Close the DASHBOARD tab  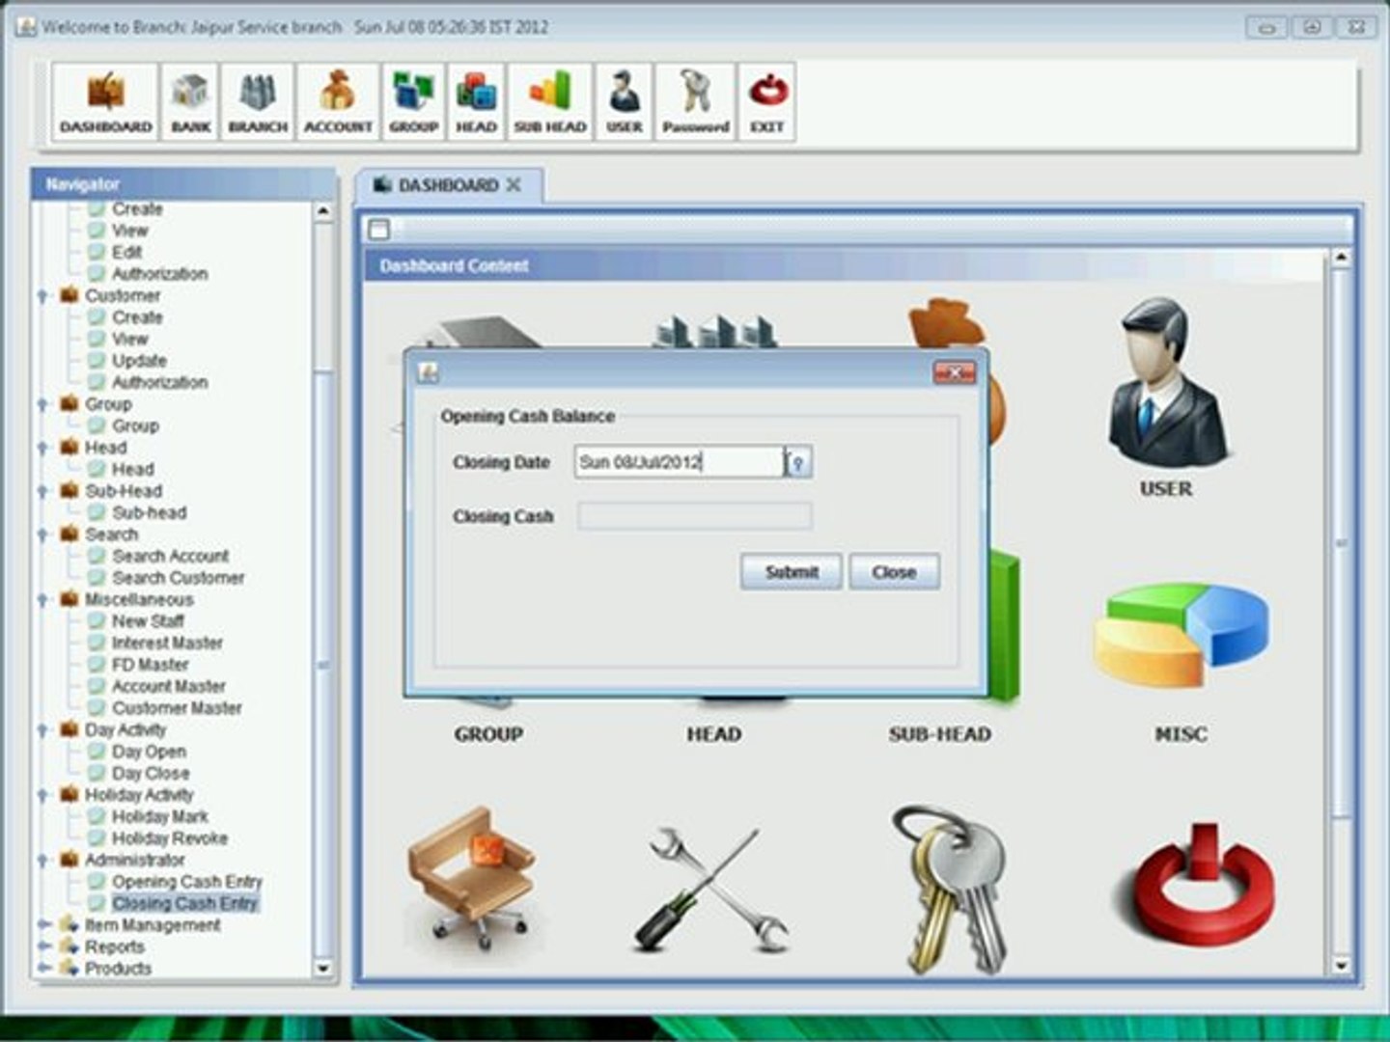(514, 184)
